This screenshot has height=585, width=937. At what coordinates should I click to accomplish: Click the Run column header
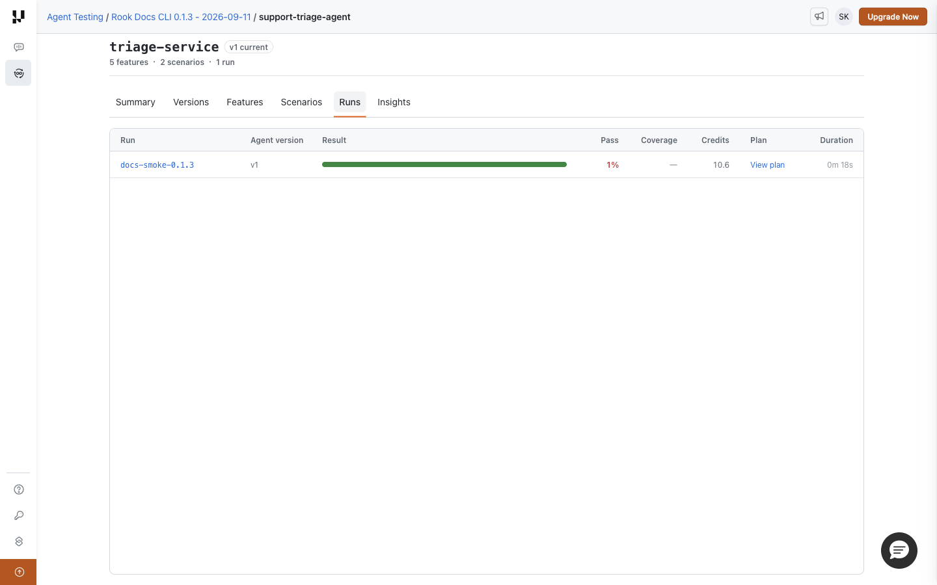click(x=128, y=140)
